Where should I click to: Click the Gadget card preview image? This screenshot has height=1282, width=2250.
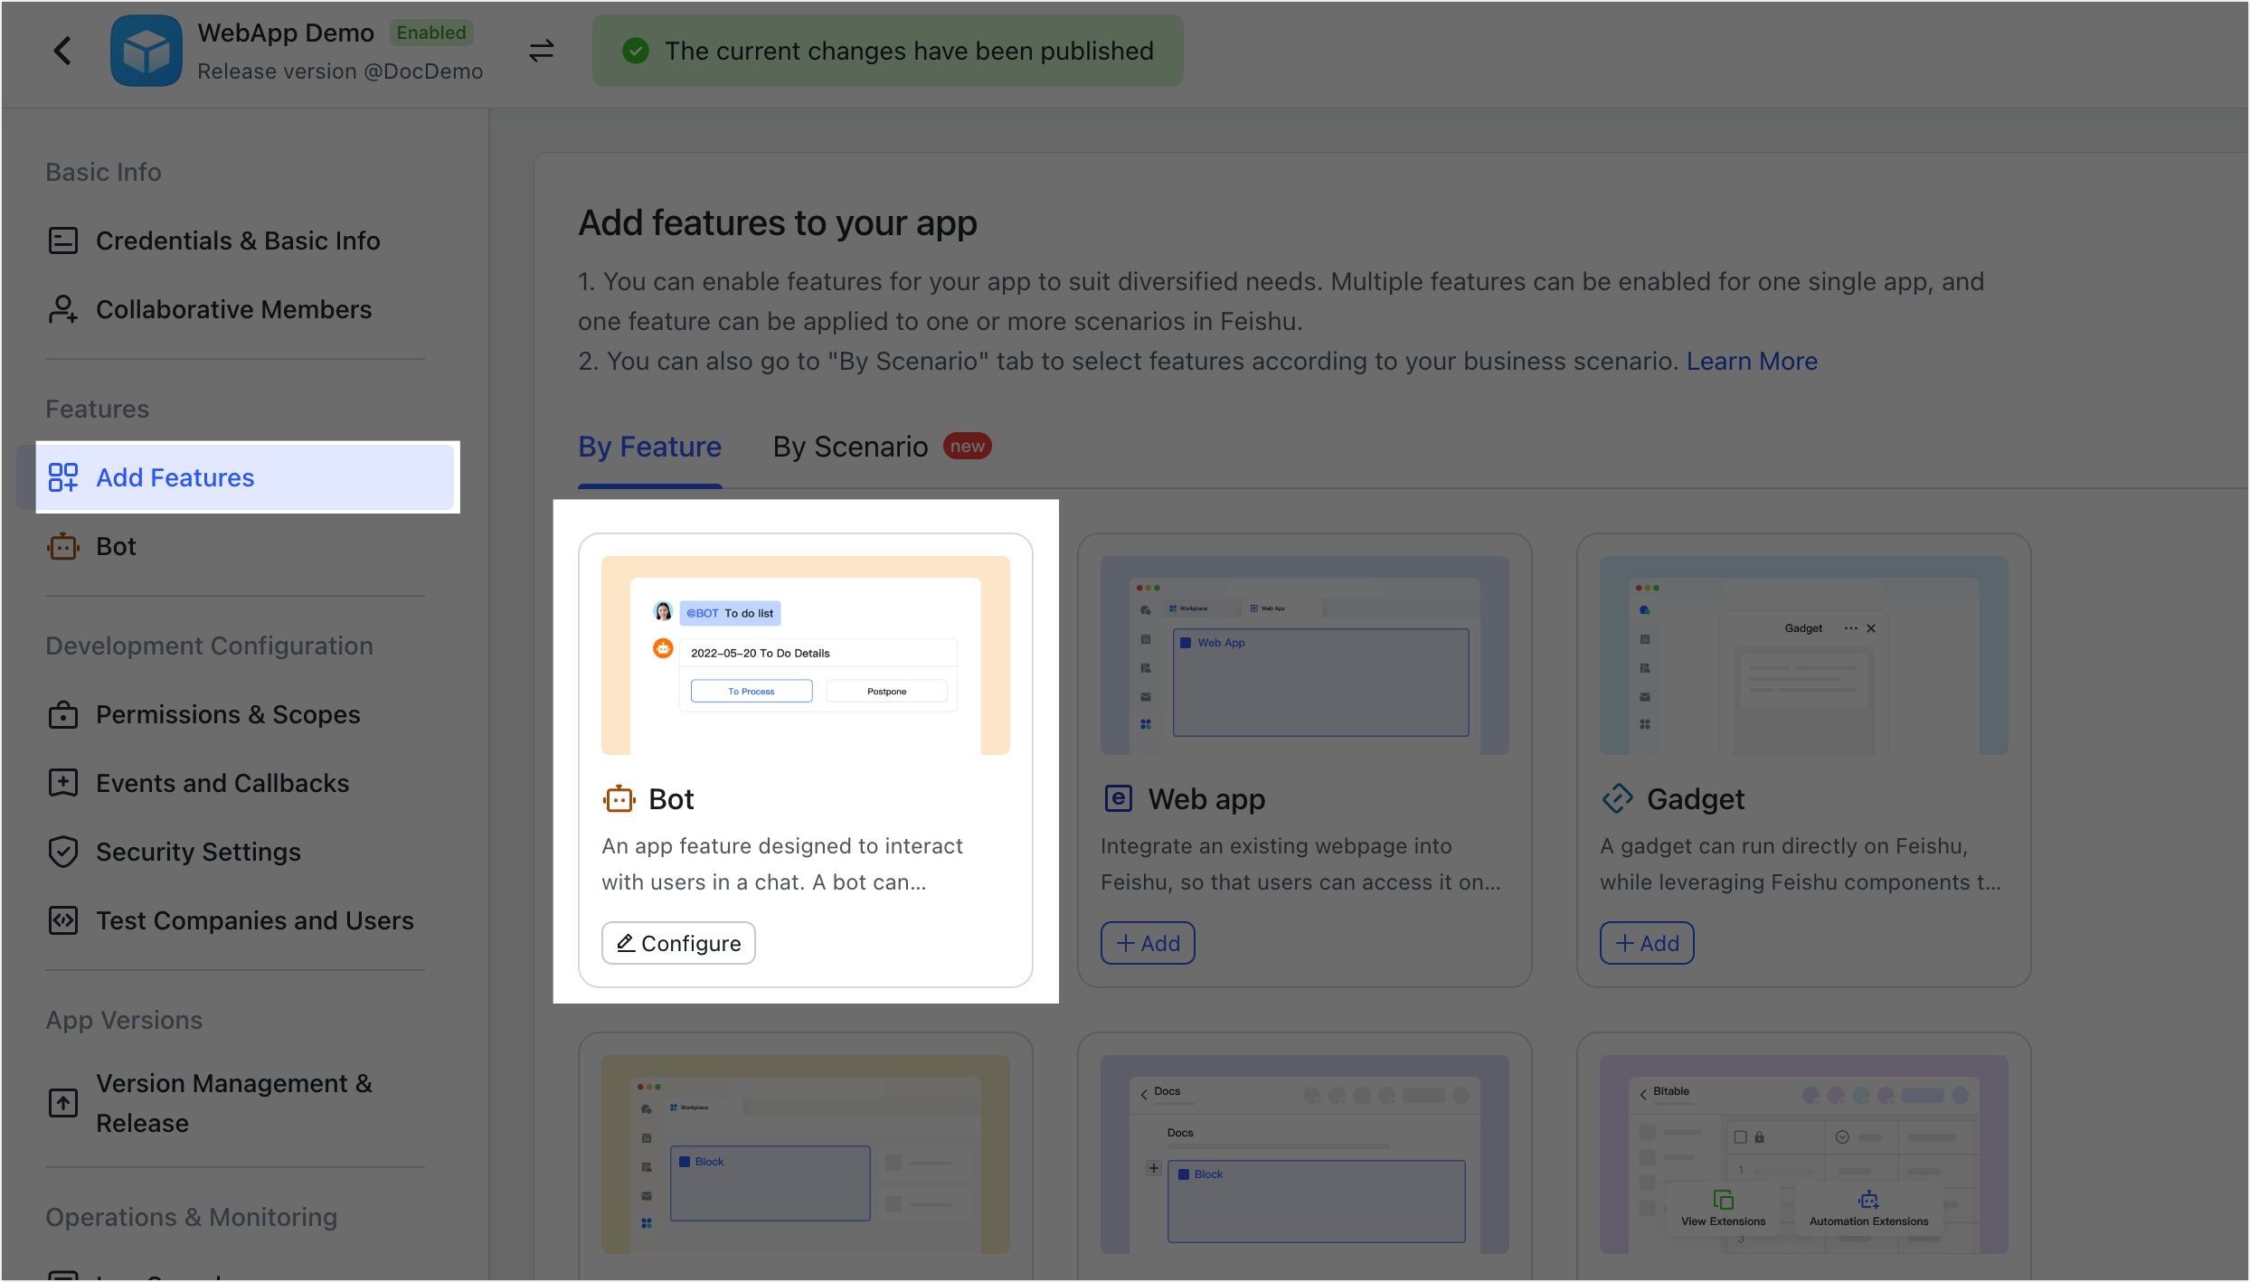coord(1804,655)
